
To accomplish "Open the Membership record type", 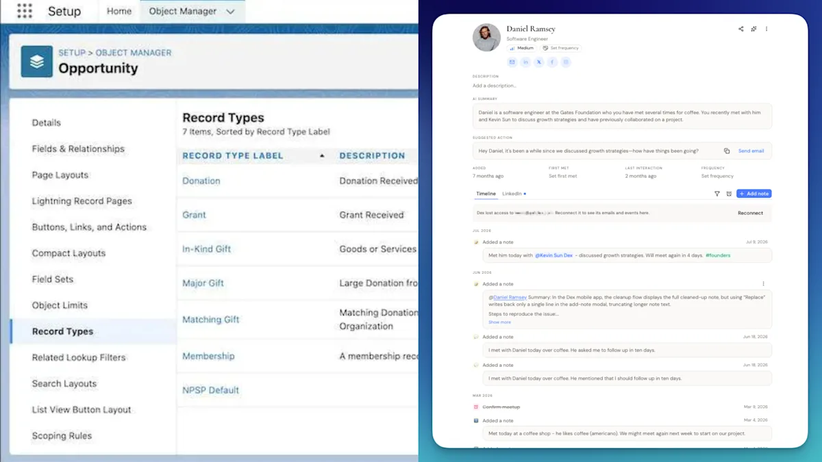I will (208, 356).
